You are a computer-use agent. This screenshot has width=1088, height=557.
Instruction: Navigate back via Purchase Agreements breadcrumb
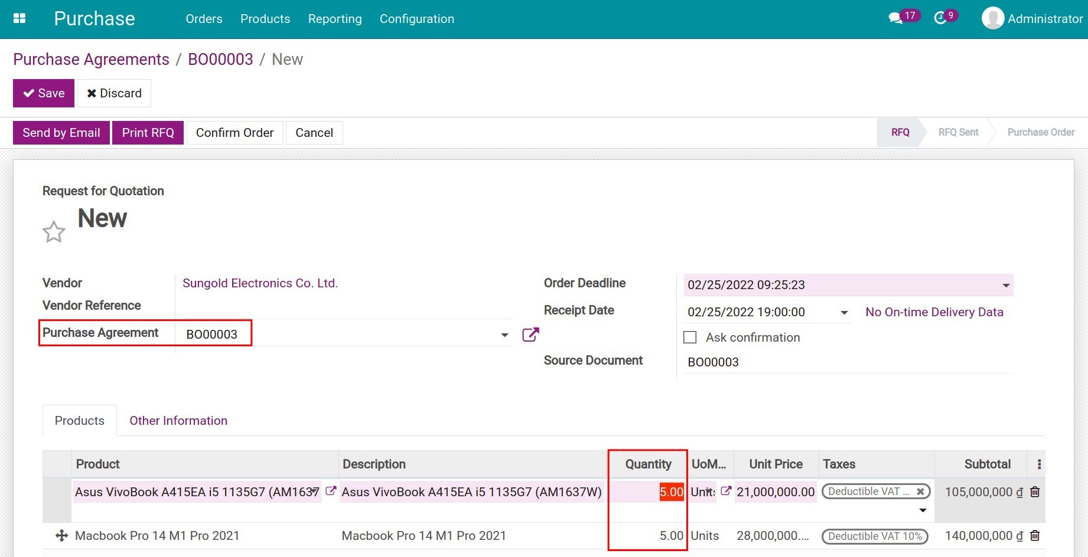pyautogui.click(x=90, y=59)
